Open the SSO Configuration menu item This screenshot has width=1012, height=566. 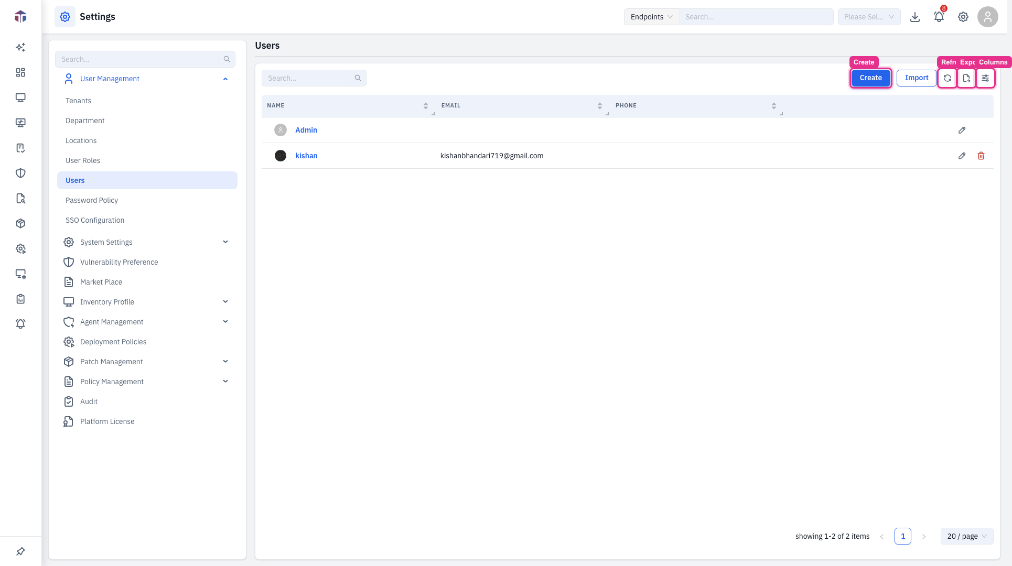[95, 220]
